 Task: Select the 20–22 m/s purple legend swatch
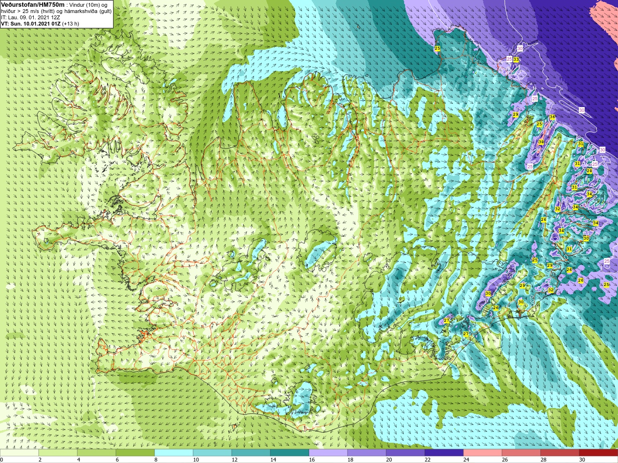[x=406, y=453]
